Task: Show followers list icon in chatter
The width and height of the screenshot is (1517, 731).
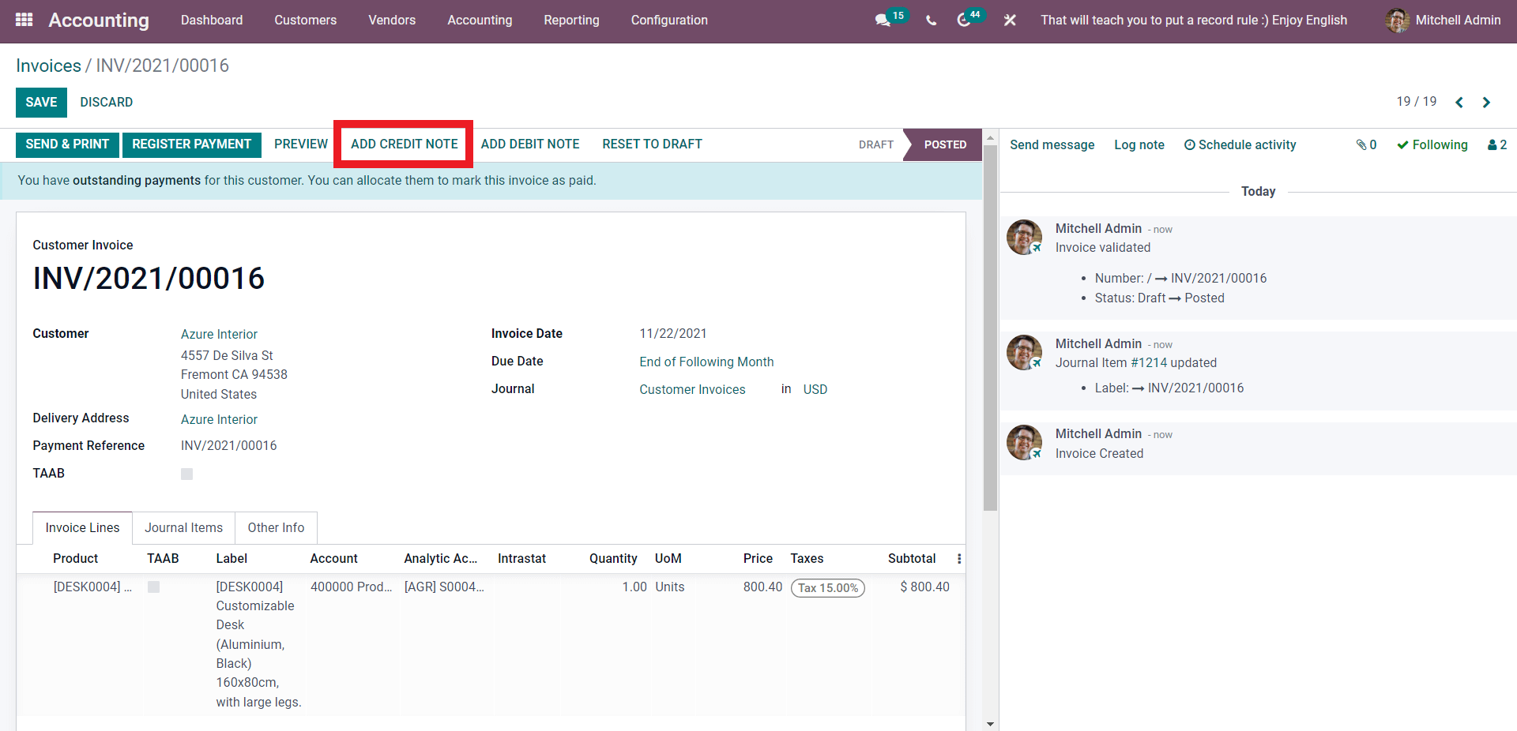Action: pos(1497,145)
